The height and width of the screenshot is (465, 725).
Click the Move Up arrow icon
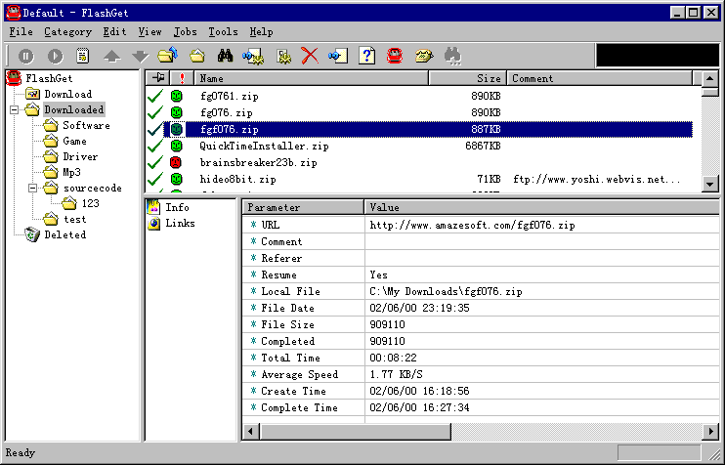coord(112,57)
